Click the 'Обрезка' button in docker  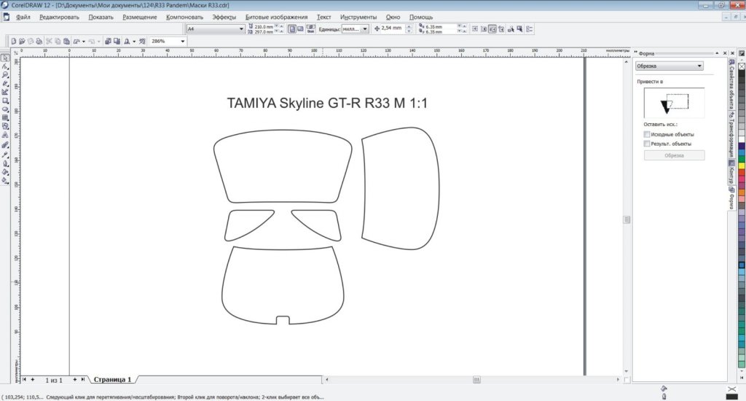[674, 155]
